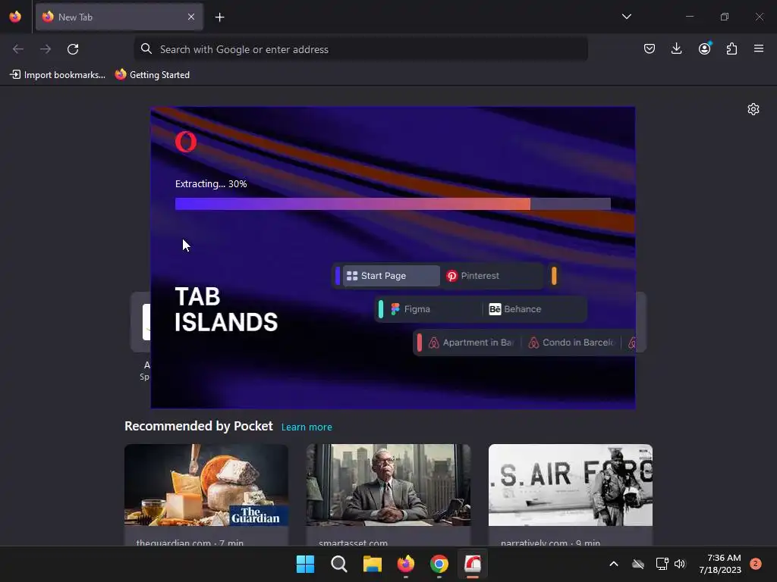Switch to Firefox in taskbar
This screenshot has width=777, height=582.
(x=406, y=564)
